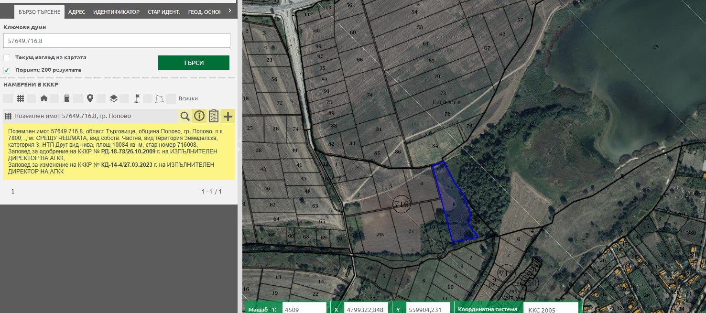Enable 'Текущ изглед на картата' checkbox
The width and height of the screenshot is (706, 313).
[x=7, y=58]
